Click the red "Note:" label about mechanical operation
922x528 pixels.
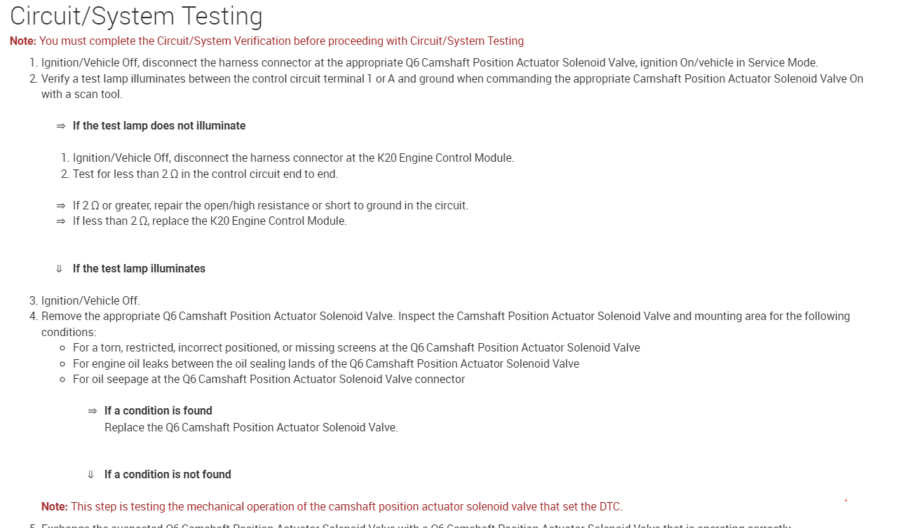pos(55,506)
